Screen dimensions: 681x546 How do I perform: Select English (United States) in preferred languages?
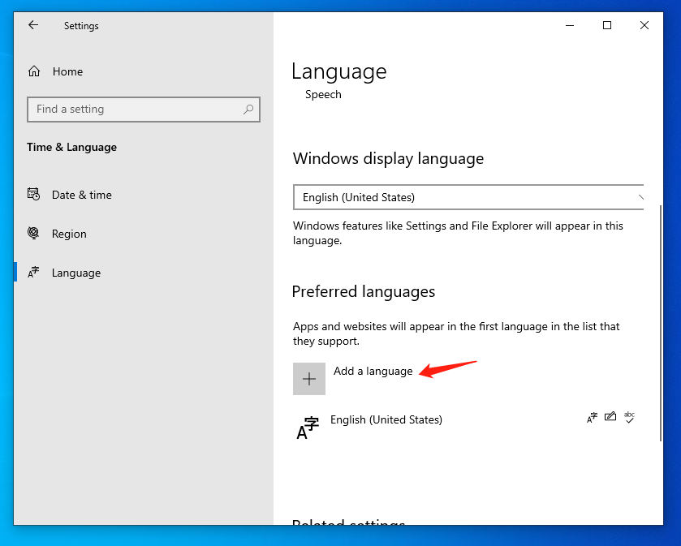pyautogui.click(x=386, y=419)
